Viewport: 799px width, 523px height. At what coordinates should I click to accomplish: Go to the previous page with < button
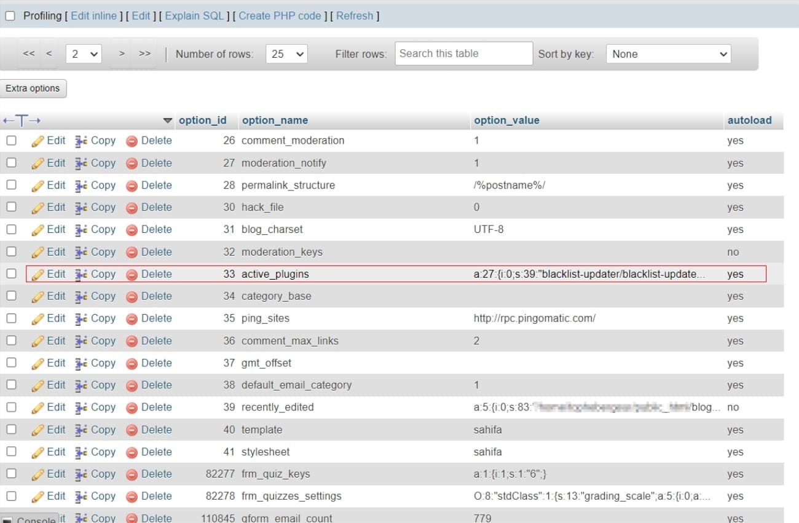49,54
